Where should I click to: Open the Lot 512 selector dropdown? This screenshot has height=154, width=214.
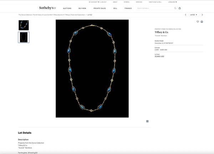tap(194, 15)
